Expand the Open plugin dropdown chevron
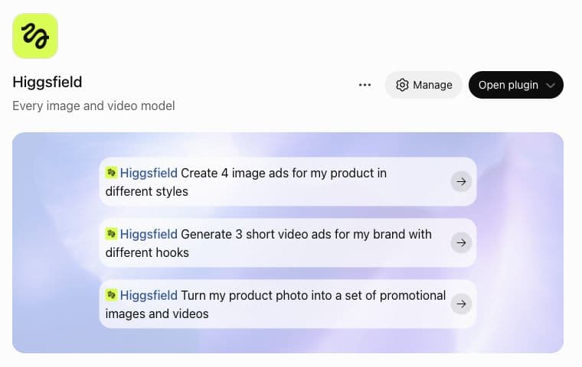 pos(551,86)
